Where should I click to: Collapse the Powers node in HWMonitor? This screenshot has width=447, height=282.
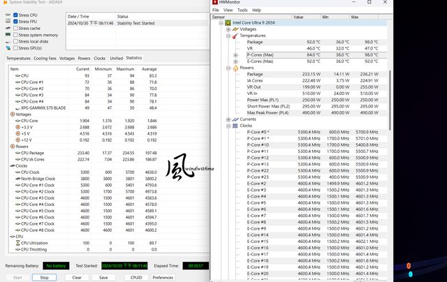point(228,68)
